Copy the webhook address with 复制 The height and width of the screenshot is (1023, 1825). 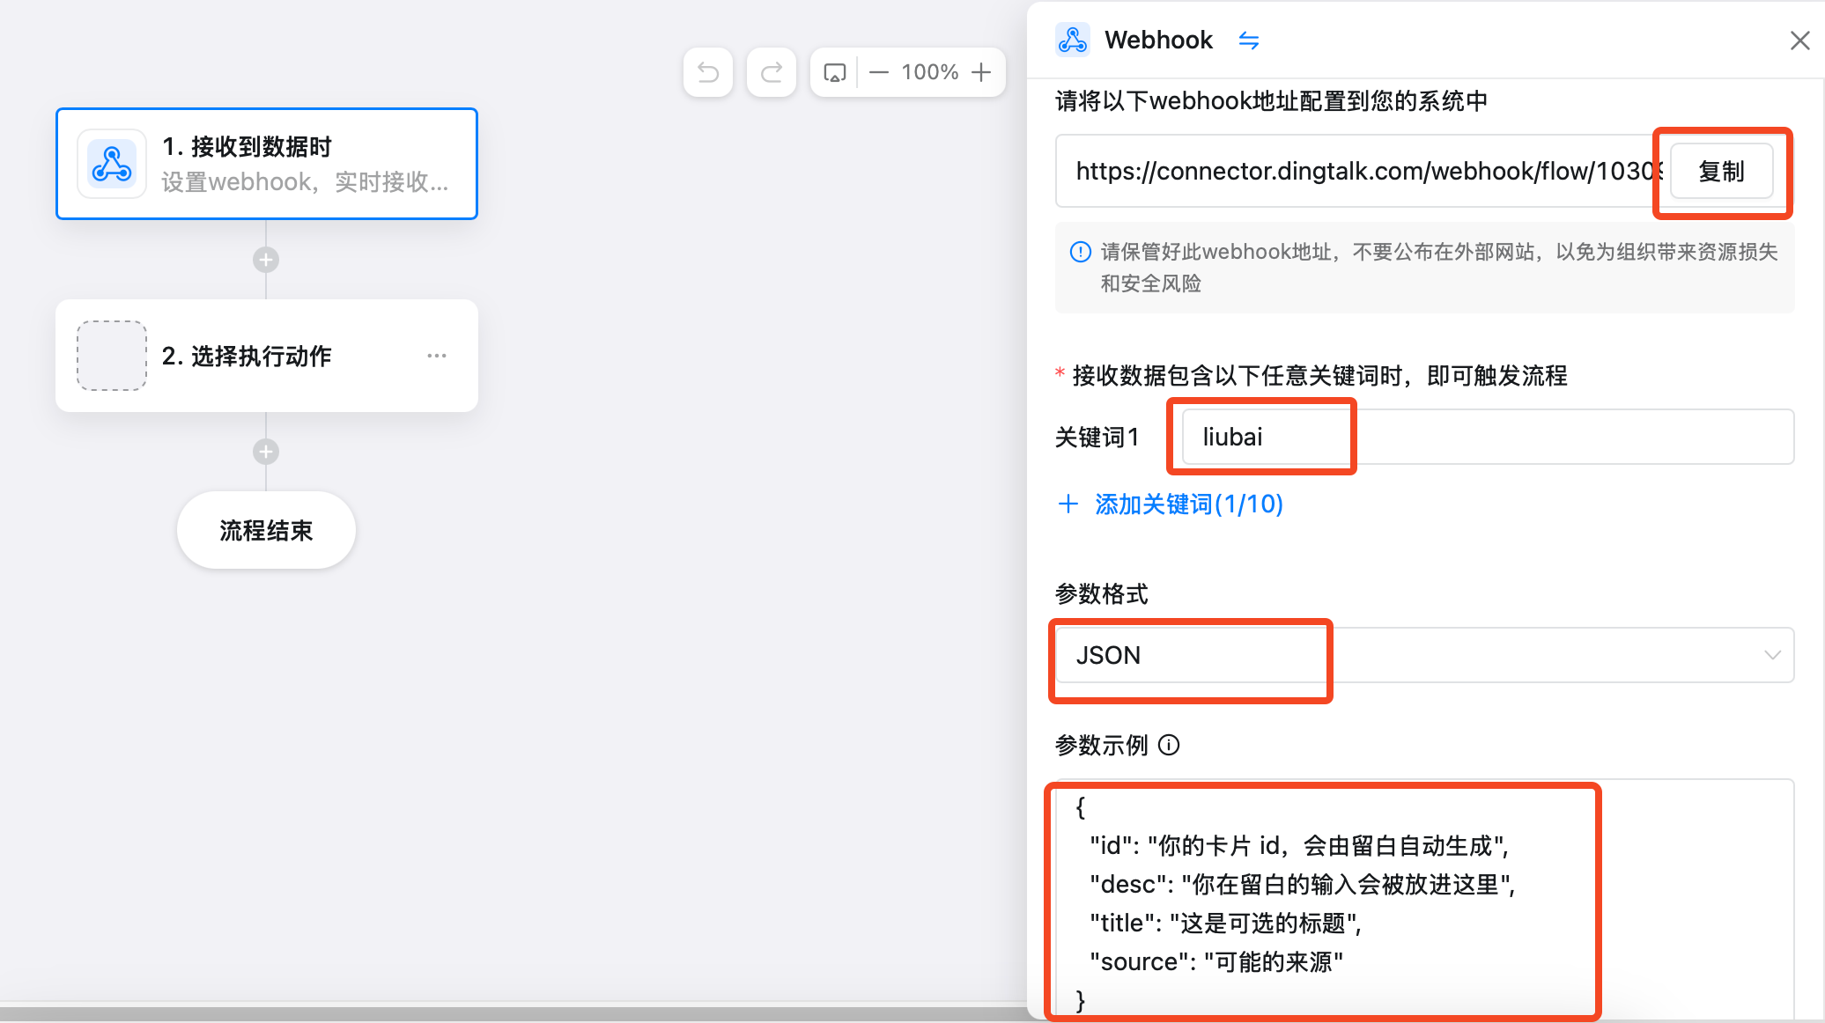tap(1721, 172)
